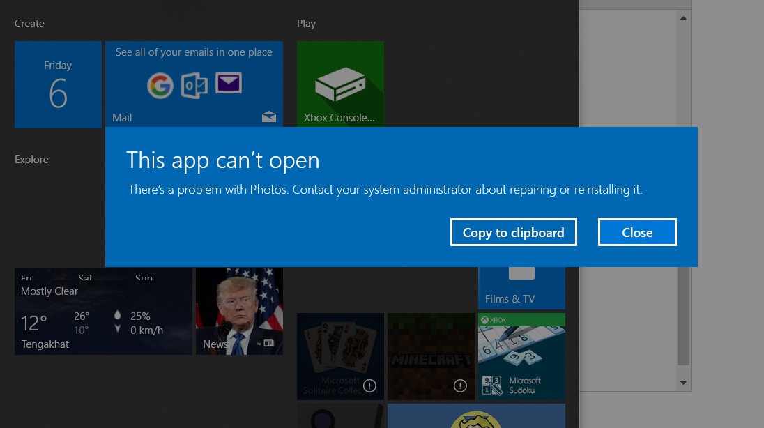Copy error details to clipboard
This screenshot has height=428, width=764.
pos(514,232)
